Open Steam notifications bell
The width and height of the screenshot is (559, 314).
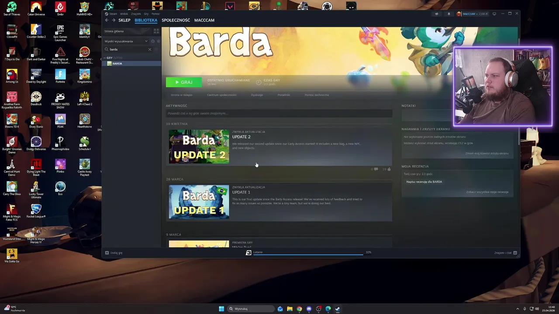[449, 14]
